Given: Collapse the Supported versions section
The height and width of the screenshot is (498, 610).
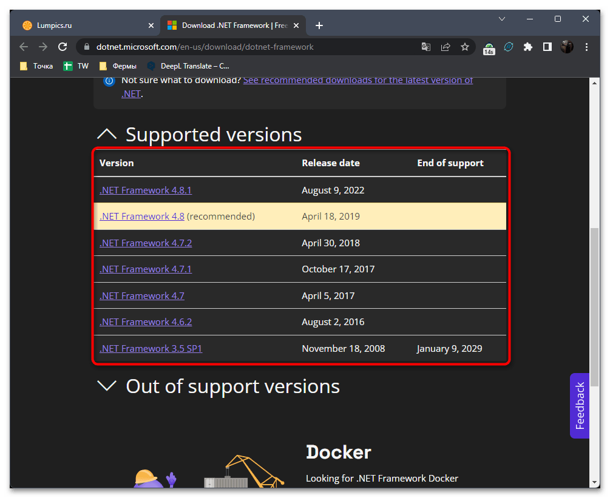Looking at the screenshot, I should point(107,135).
